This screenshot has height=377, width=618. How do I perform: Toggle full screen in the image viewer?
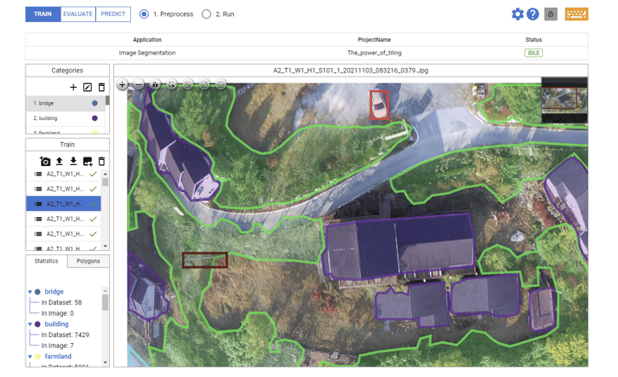(171, 85)
